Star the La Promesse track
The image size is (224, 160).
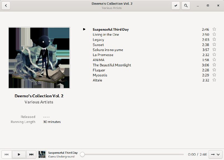pos(214,55)
